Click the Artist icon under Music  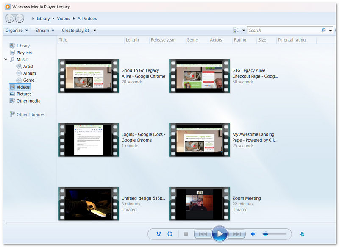click(x=19, y=67)
